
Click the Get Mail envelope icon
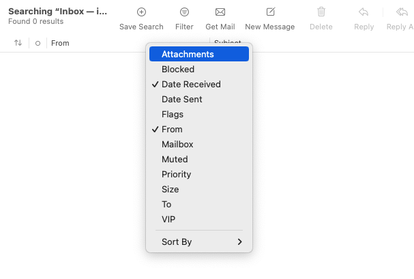[x=220, y=12]
